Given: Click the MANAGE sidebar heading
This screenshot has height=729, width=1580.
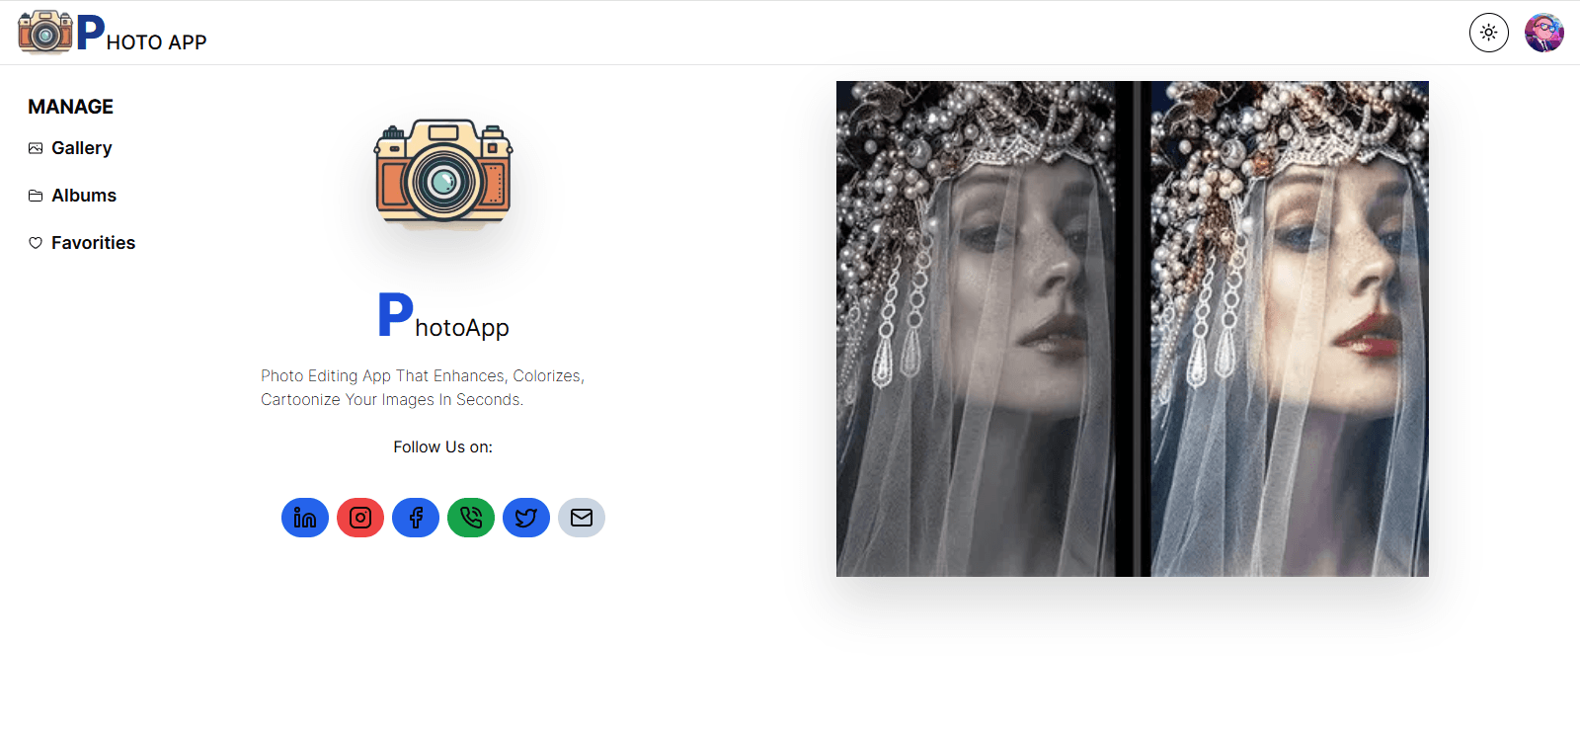Looking at the screenshot, I should pos(70,107).
